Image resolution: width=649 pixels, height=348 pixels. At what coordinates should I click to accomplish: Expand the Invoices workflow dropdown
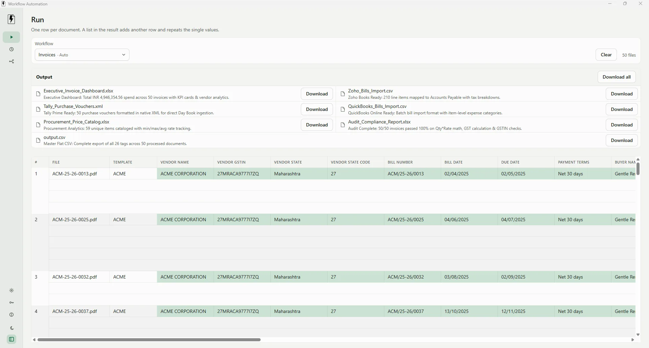[x=82, y=55]
